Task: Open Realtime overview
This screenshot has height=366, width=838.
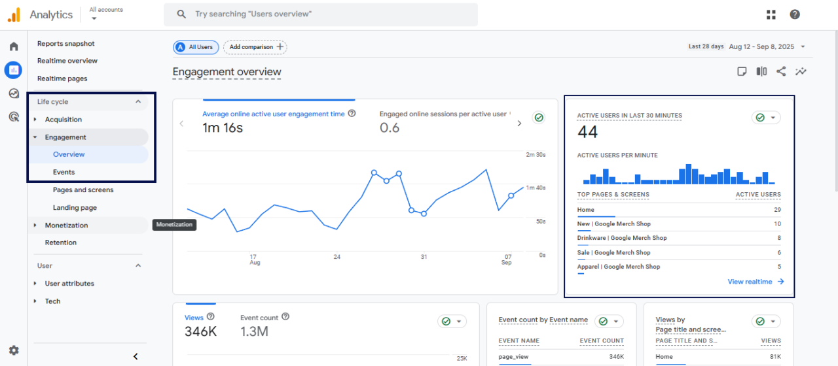Action: 67,61
